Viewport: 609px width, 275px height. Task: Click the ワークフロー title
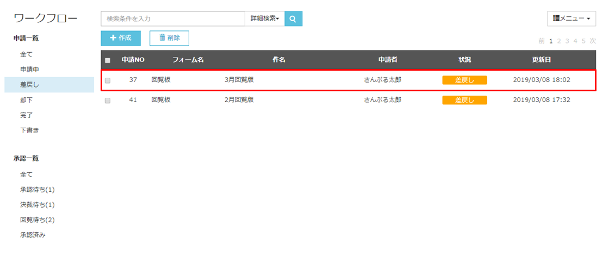46,18
